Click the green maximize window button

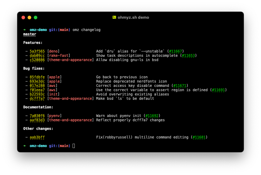tap(36, 17)
